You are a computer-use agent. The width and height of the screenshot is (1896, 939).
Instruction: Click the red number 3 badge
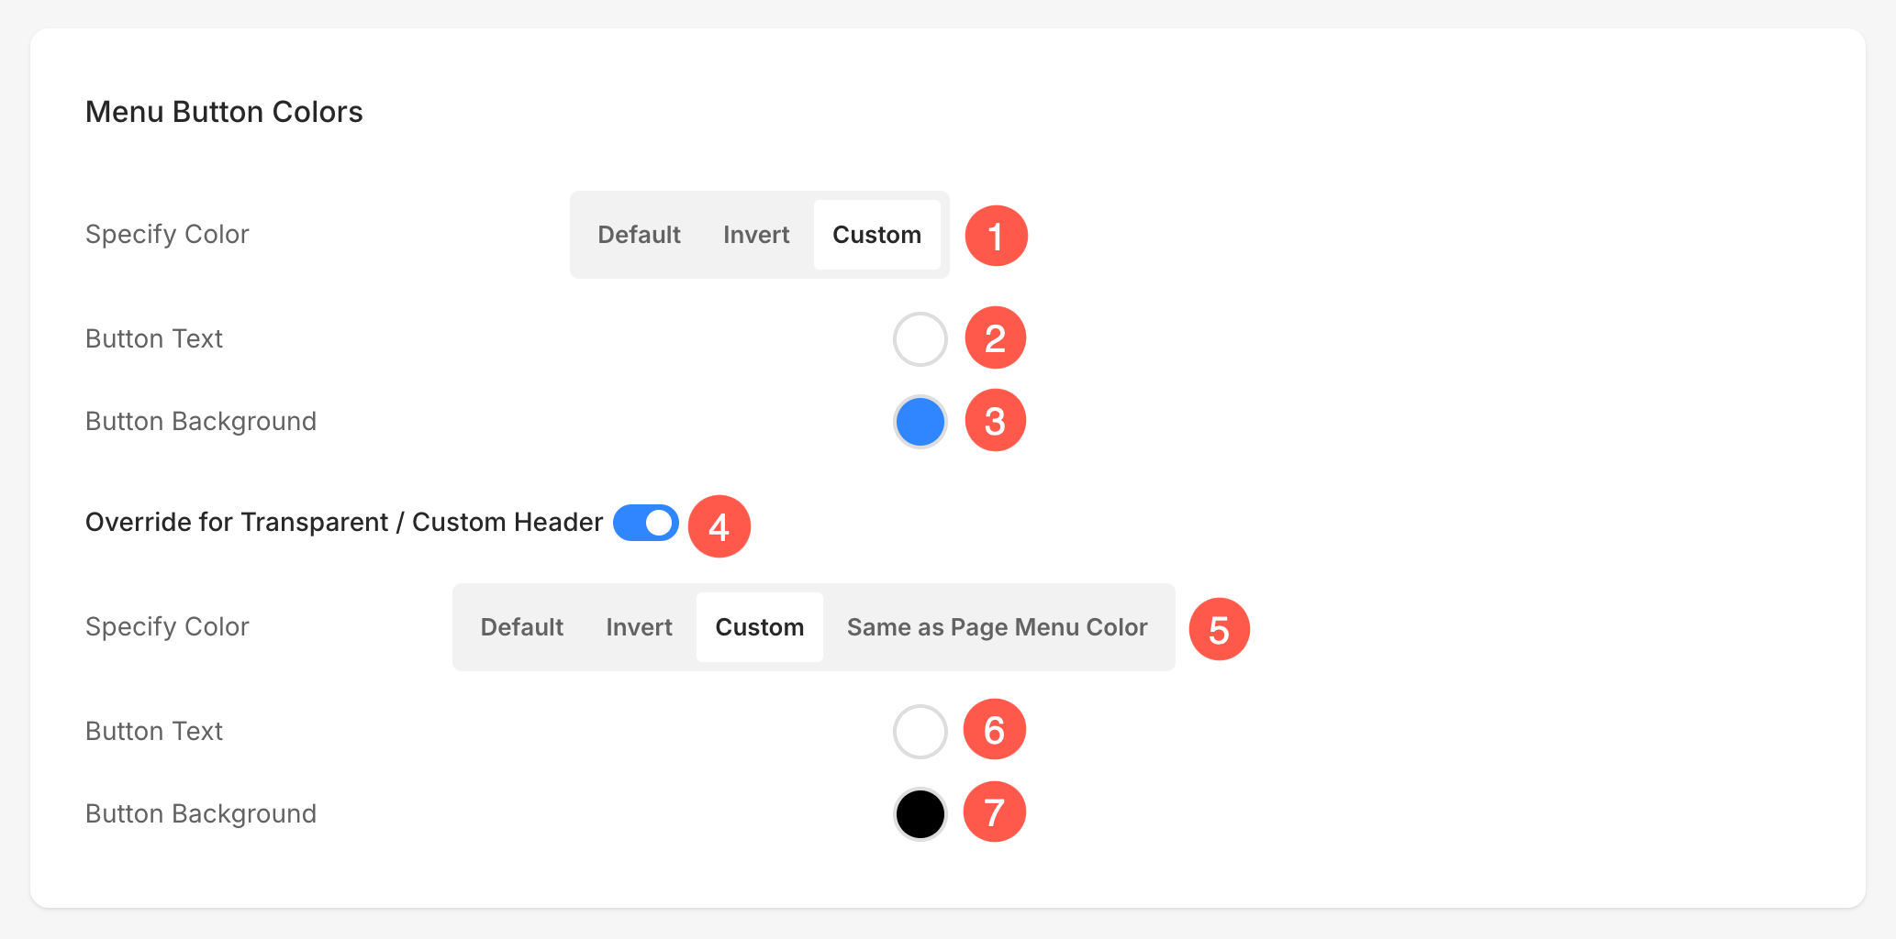click(x=995, y=421)
